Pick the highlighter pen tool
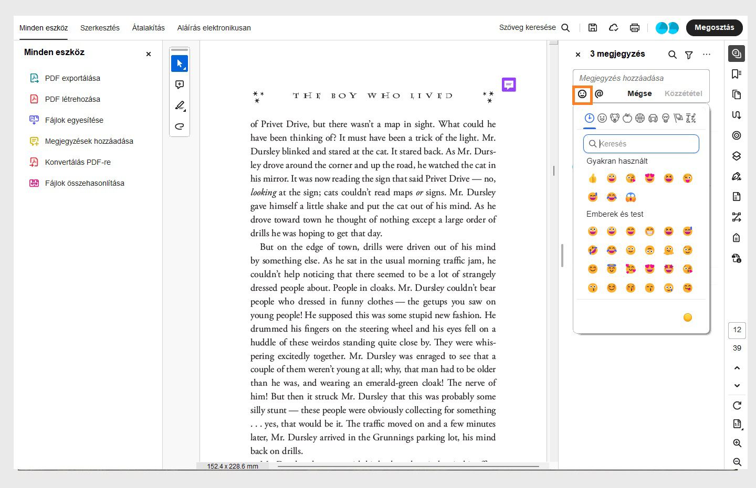756x488 pixels. coord(180,105)
